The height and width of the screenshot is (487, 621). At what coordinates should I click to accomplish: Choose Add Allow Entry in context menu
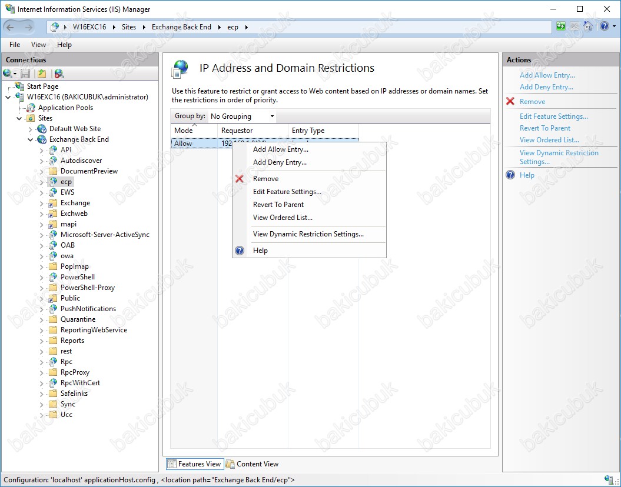click(x=309, y=149)
